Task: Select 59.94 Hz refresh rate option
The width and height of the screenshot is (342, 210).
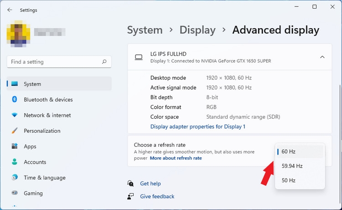Action: click(300, 166)
